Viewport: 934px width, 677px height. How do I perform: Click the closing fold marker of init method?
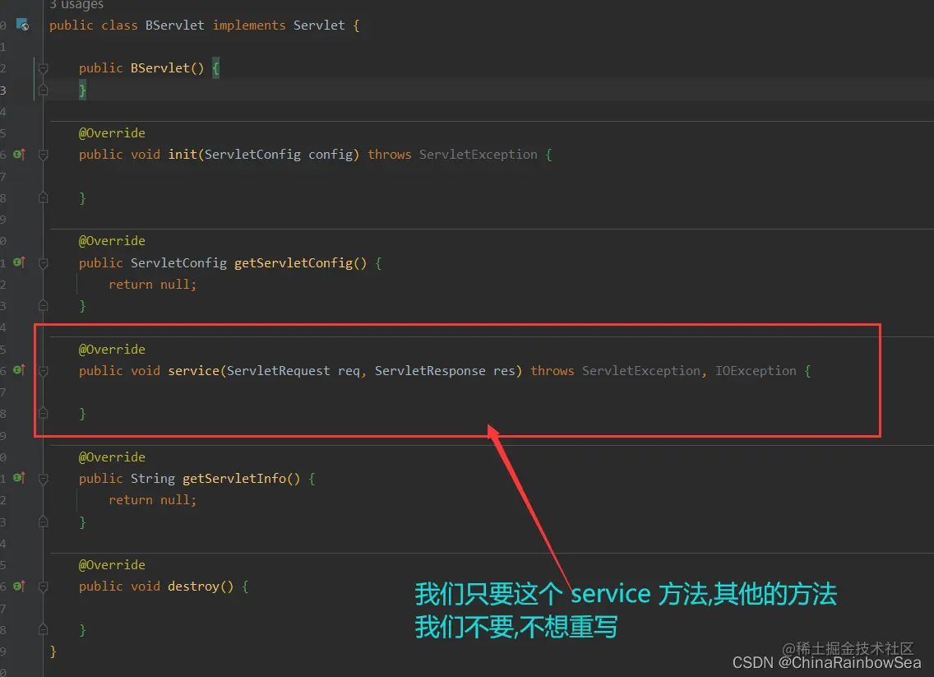[x=43, y=198]
